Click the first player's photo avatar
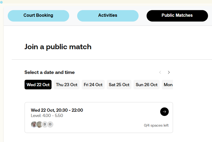Screen dimensions: 212x142 tap(34, 124)
